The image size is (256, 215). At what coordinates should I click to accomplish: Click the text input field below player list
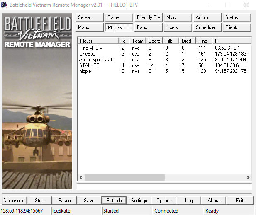[x=164, y=186]
